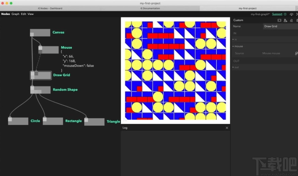Click the eraser icon in Custom panel
The width and height of the screenshot is (298, 176).
(x=291, y=20)
